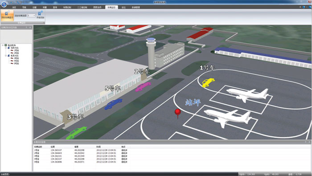
Task: Start playback with the second bus icon
Action: click(40, 15)
